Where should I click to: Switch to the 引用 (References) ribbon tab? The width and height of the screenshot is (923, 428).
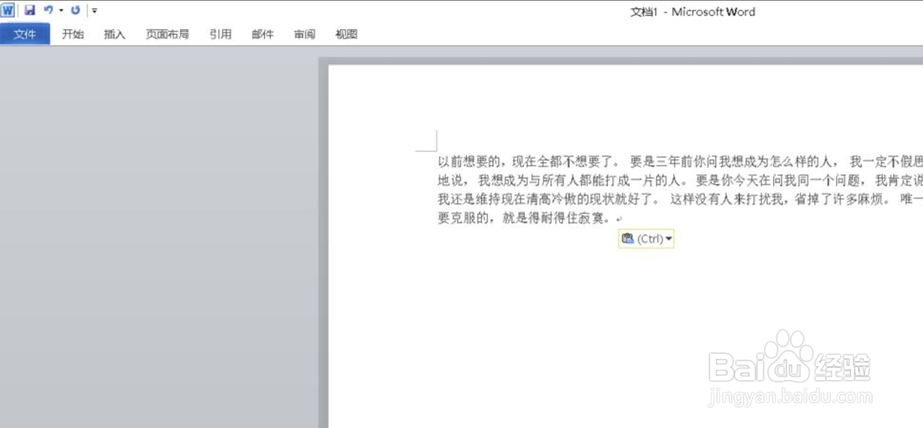(x=220, y=34)
